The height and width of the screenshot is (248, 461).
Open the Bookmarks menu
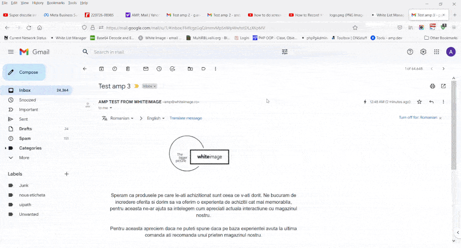coord(56,3)
